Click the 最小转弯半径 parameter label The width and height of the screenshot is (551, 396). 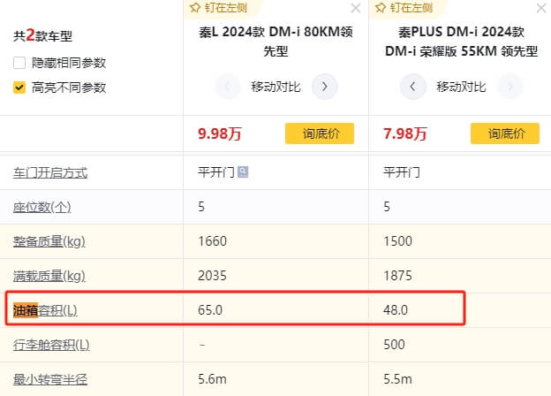tap(50, 379)
